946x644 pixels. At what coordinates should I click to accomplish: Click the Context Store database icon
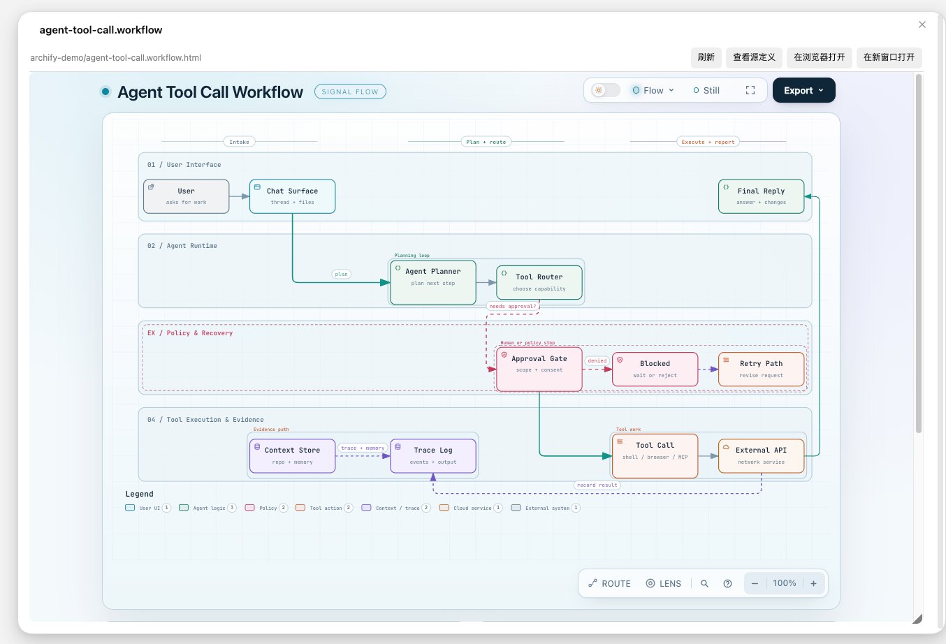(257, 446)
